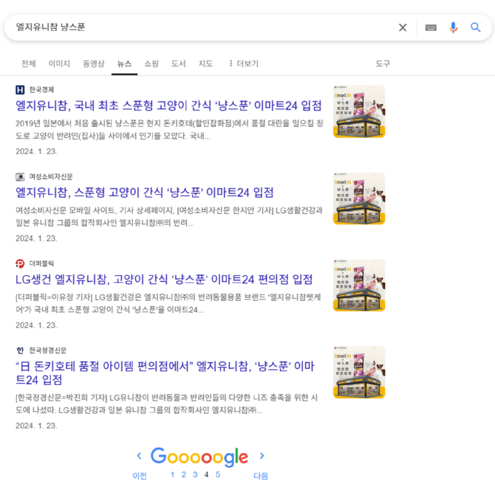Image resolution: width=495 pixels, height=498 pixels.
Task: Open the thumbnail beside the 여성소비자신문 result
Action: pyautogui.click(x=359, y=198)
